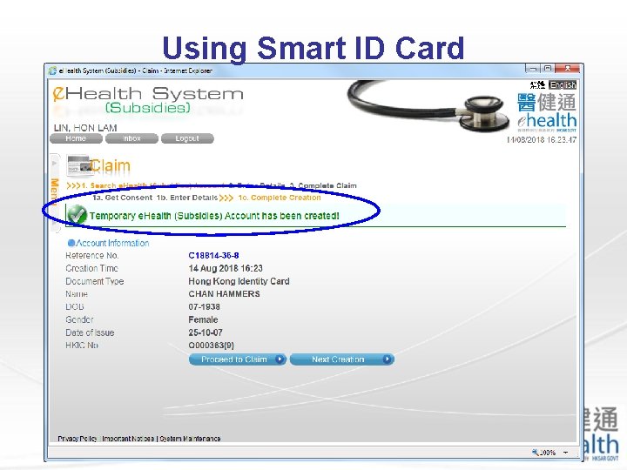Open the Inbox
The height and width of the screenshot is (470, 627).
click(131, 138)
